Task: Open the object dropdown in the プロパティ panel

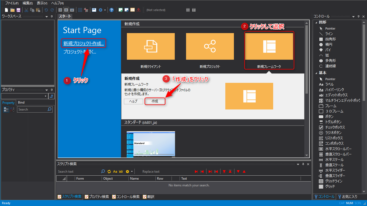Action: click(x=46, y=96)
